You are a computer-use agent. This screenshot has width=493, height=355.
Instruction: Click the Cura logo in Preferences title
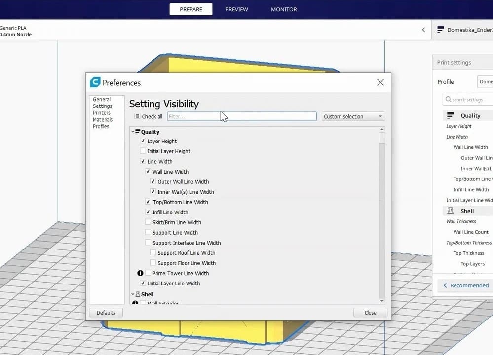pos(95,82)
